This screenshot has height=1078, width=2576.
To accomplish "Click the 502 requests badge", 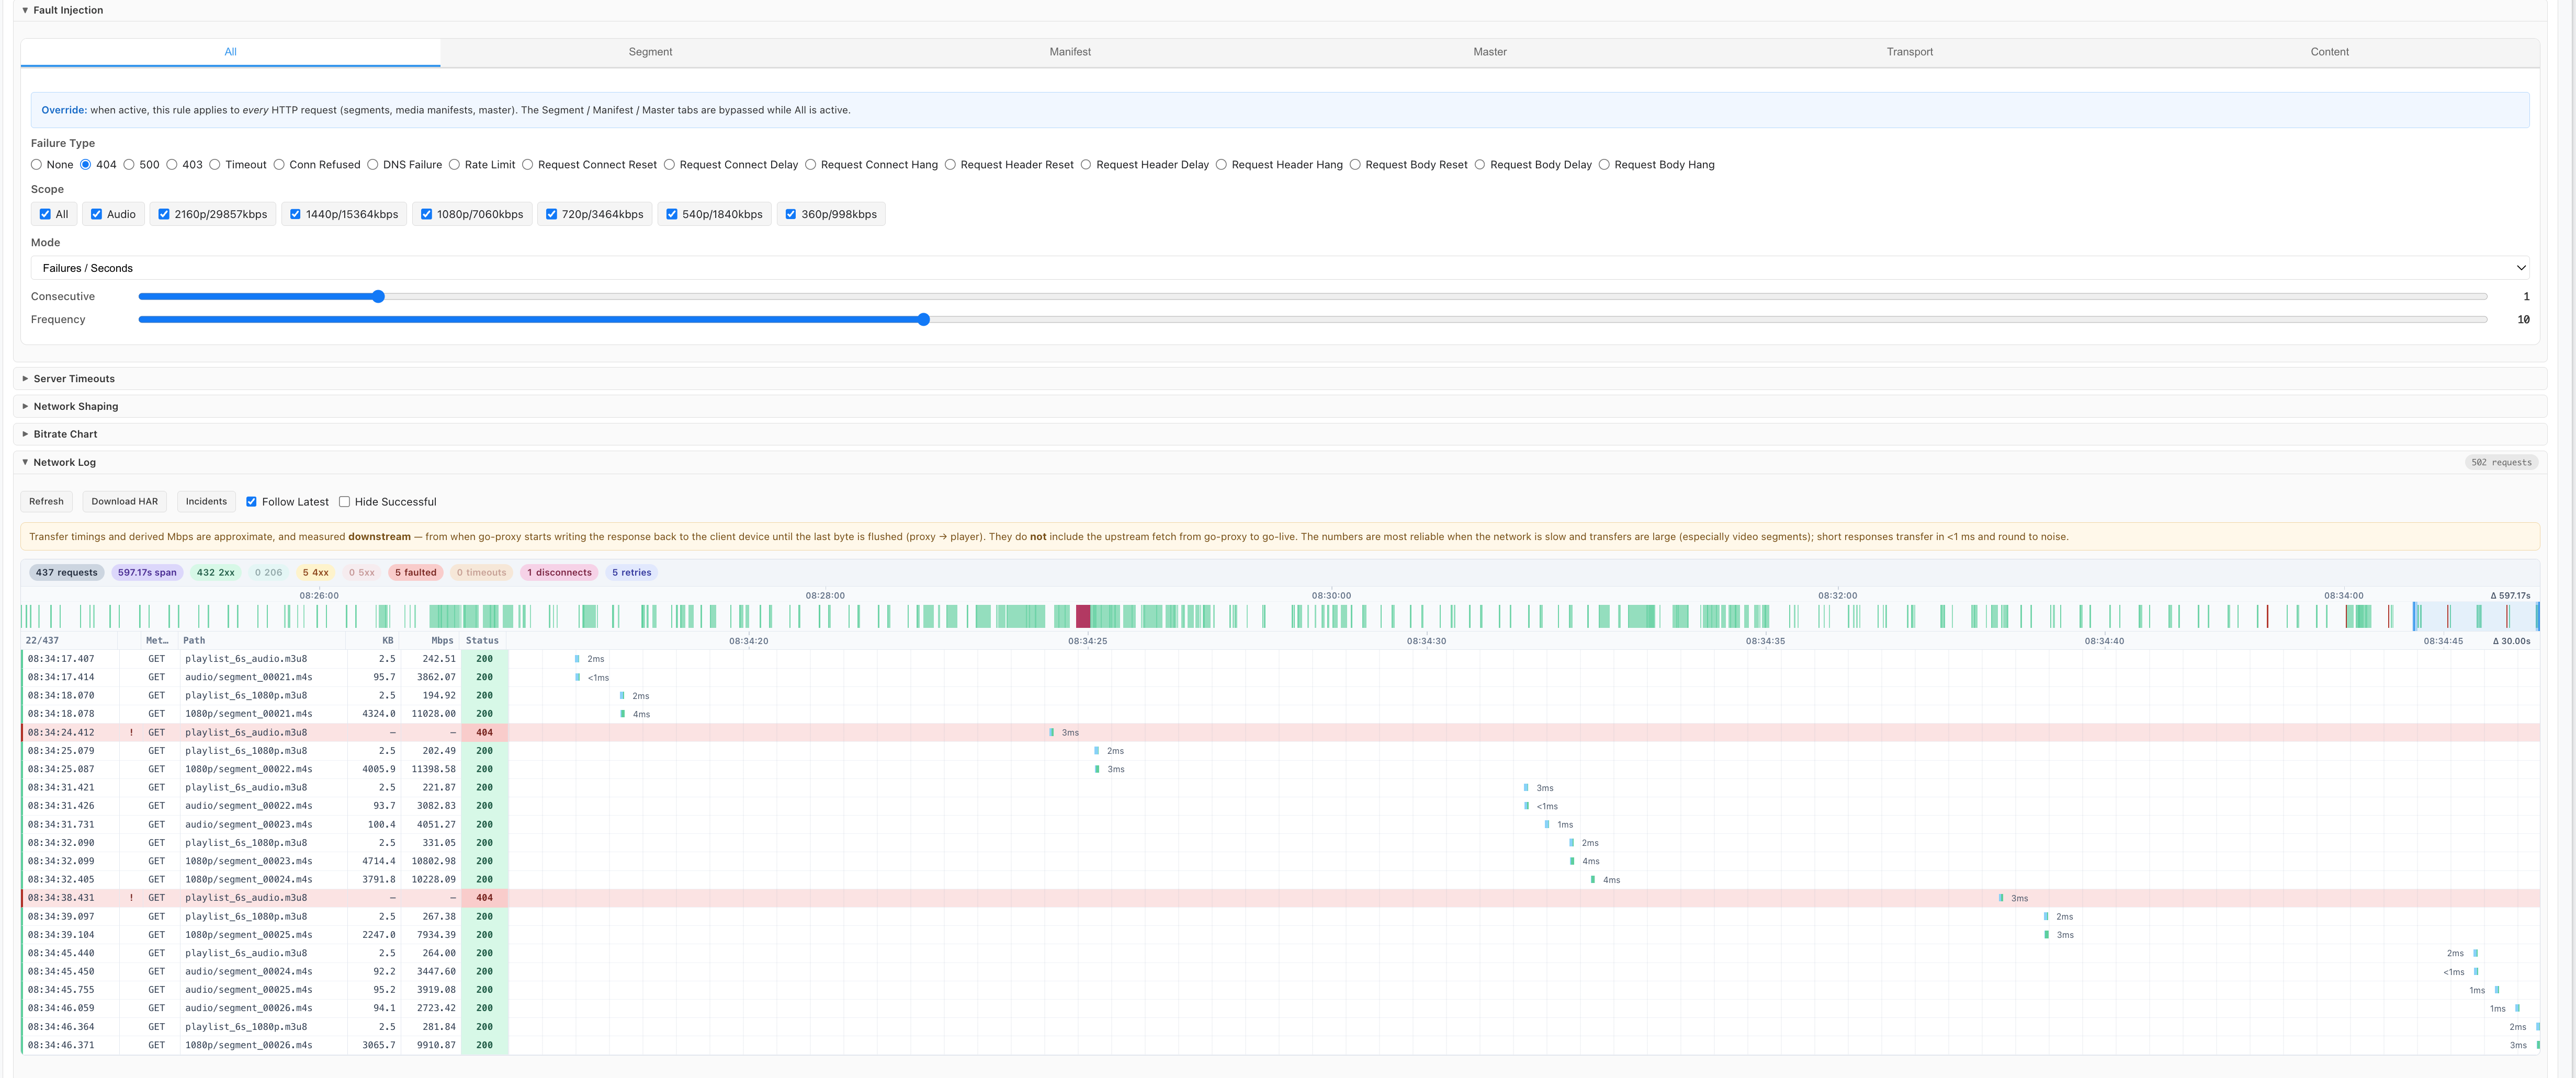I will (x=2501, y=463).
